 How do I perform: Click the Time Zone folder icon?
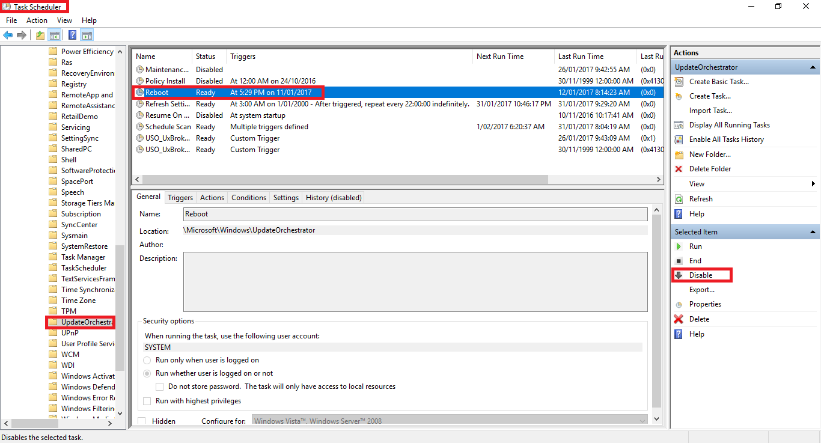(53, 301)
